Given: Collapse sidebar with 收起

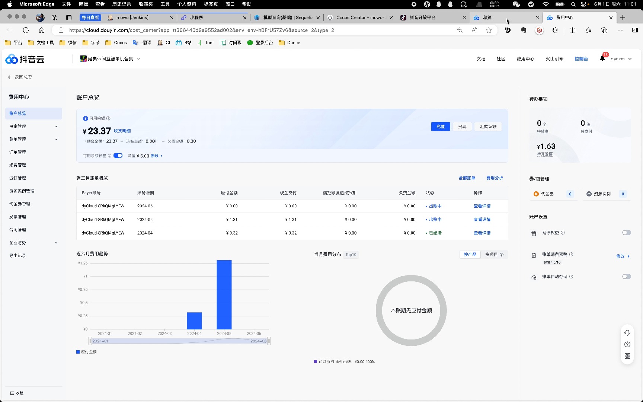Looking at the screenshot, I should pos(17,393).
